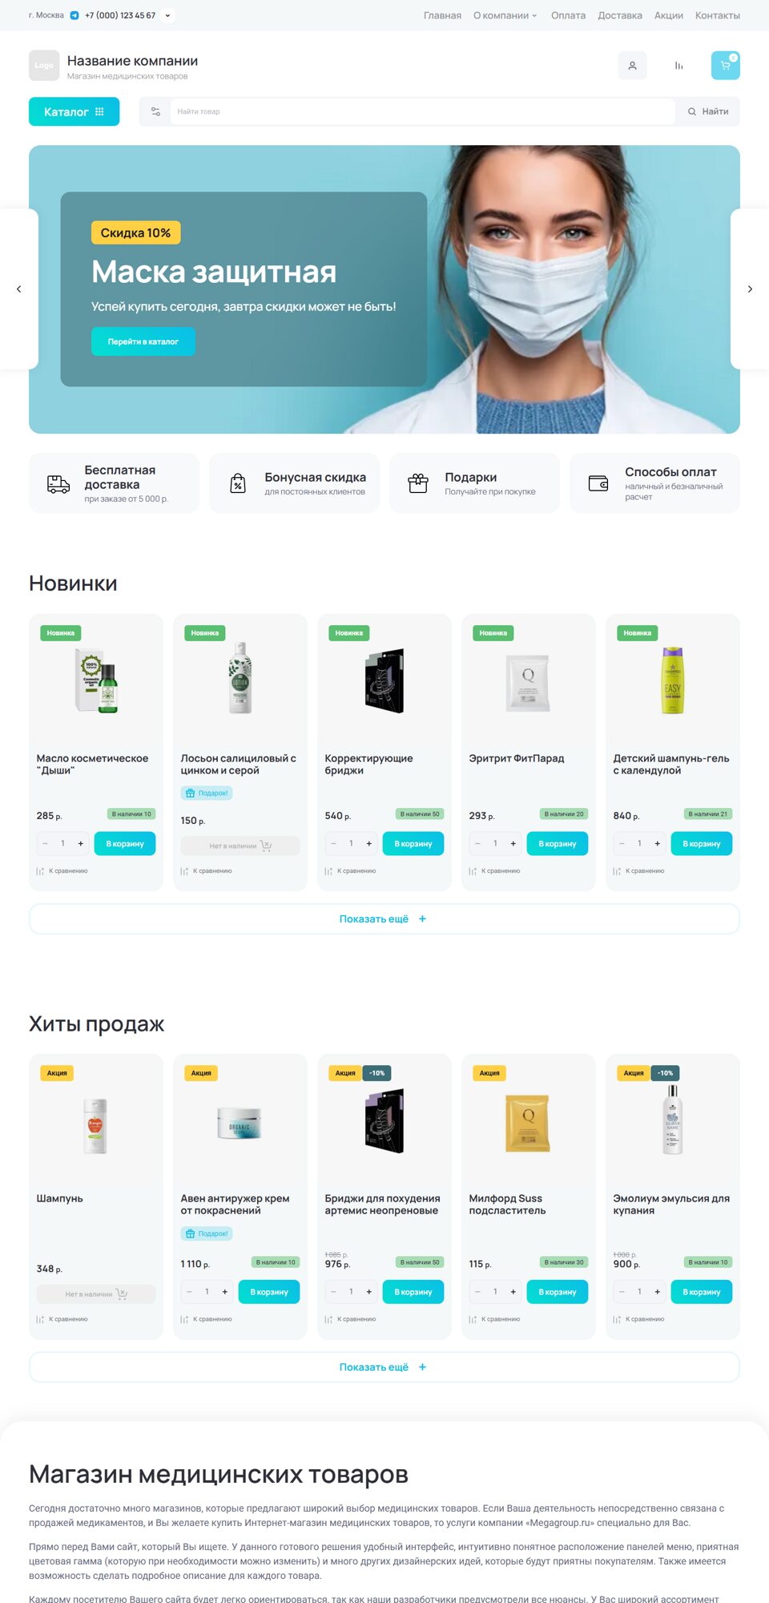
Task: Add Эритрит ФитПарад to comparison
Action: pos(495,870)
